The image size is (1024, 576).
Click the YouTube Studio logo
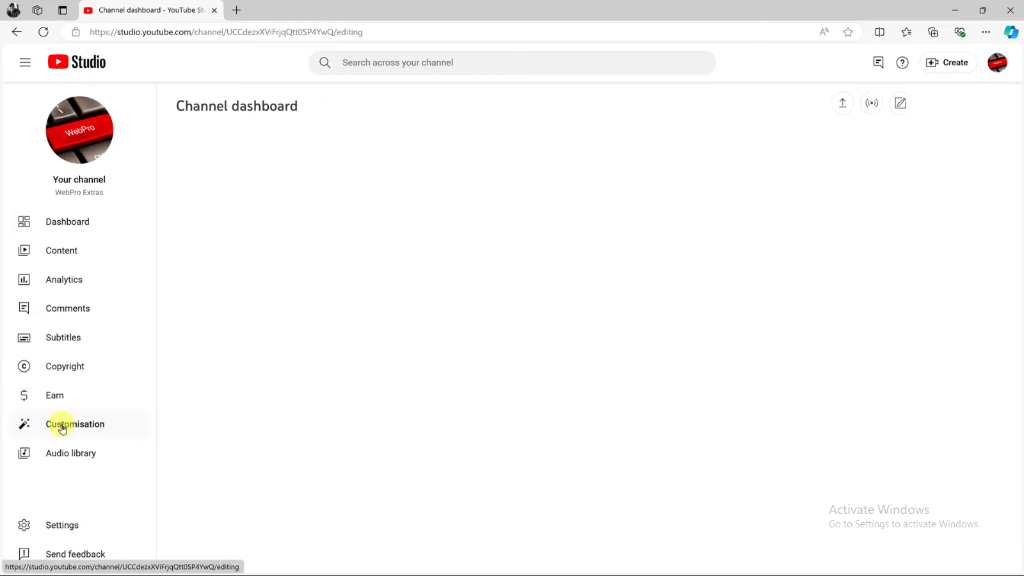[x=77, y=62]
